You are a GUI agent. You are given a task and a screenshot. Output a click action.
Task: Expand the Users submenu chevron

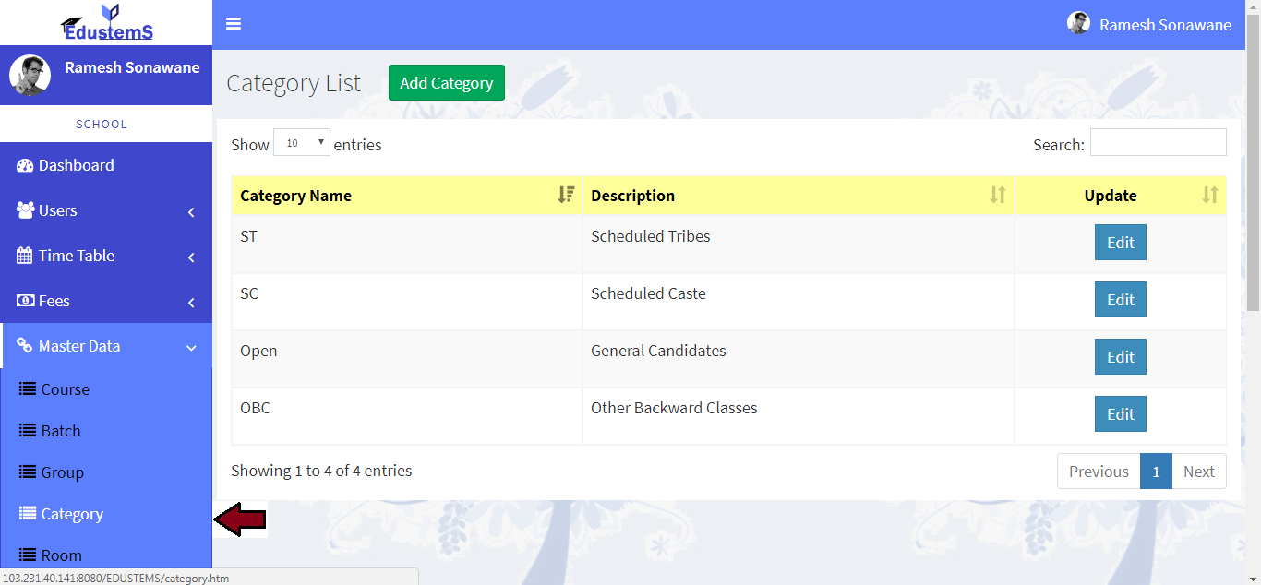pos(191,212)
